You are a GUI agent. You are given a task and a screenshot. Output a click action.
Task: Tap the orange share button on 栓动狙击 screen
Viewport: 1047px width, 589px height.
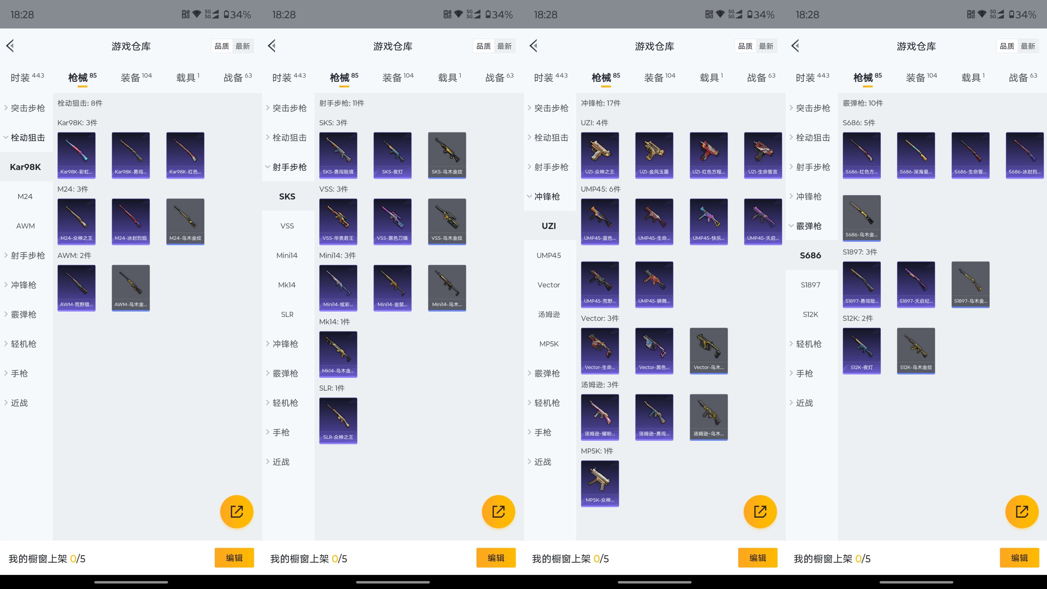click(x=236, y=511)
